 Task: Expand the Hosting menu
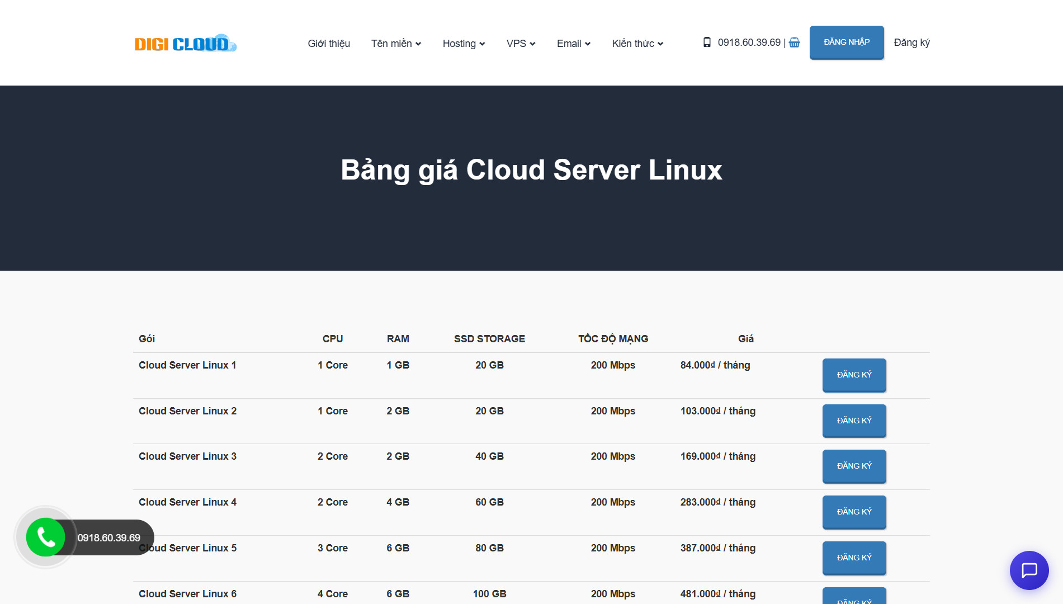(x=464, y=44)
